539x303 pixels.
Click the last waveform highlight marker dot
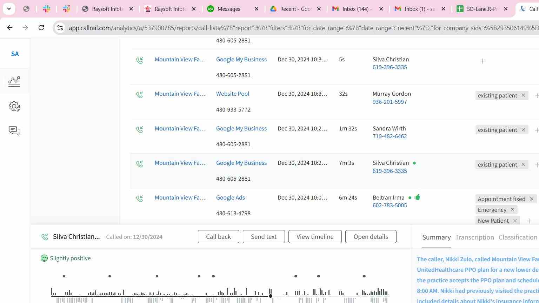click(364, 276)
